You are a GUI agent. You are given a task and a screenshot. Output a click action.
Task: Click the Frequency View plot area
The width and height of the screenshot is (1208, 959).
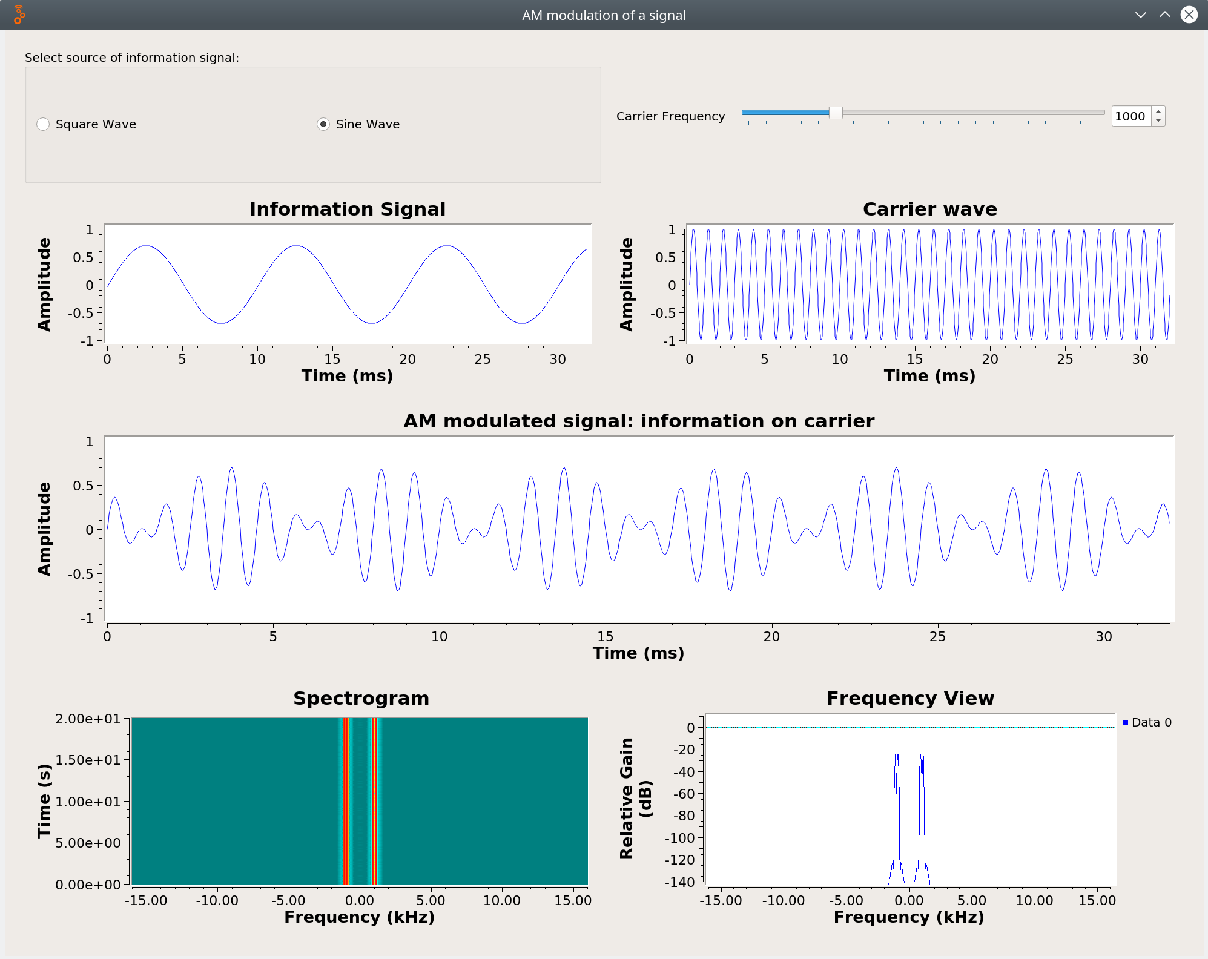point(910,800)
